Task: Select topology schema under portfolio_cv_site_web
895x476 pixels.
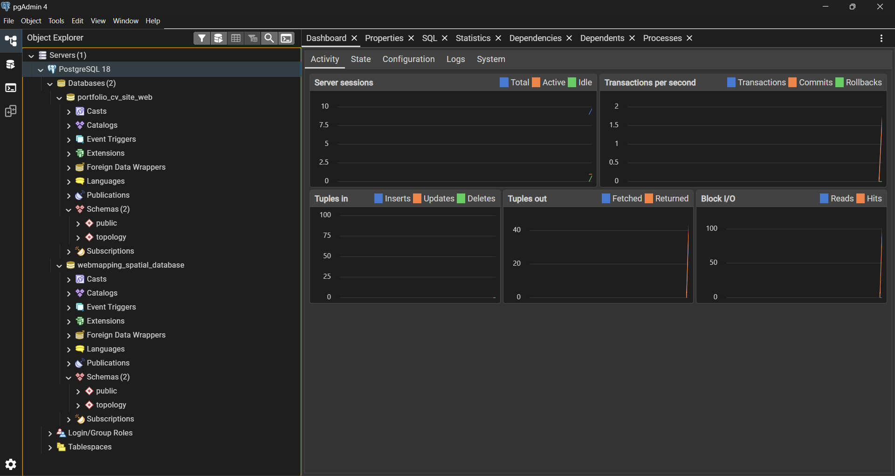Action: pyautogui.click(x=111, y=237)
